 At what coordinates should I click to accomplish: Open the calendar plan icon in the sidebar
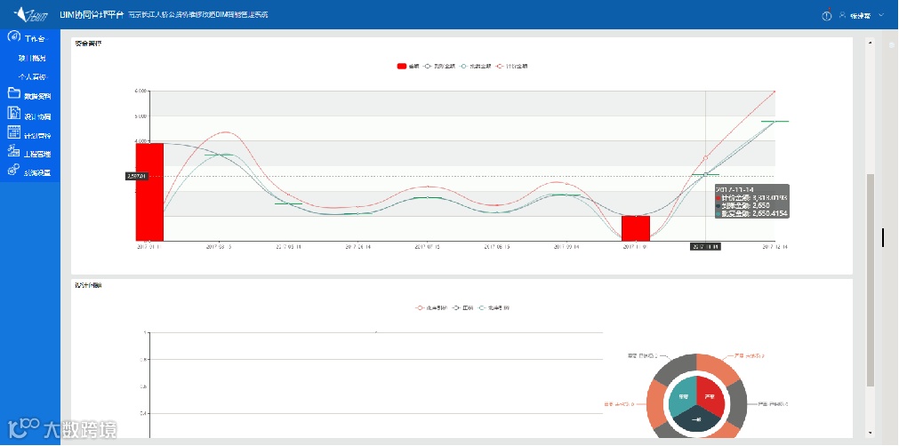(x=14, y=132)
